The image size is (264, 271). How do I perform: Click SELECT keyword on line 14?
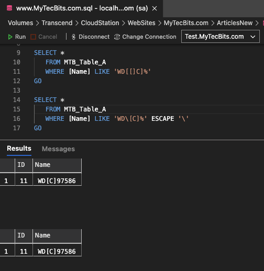45,100
